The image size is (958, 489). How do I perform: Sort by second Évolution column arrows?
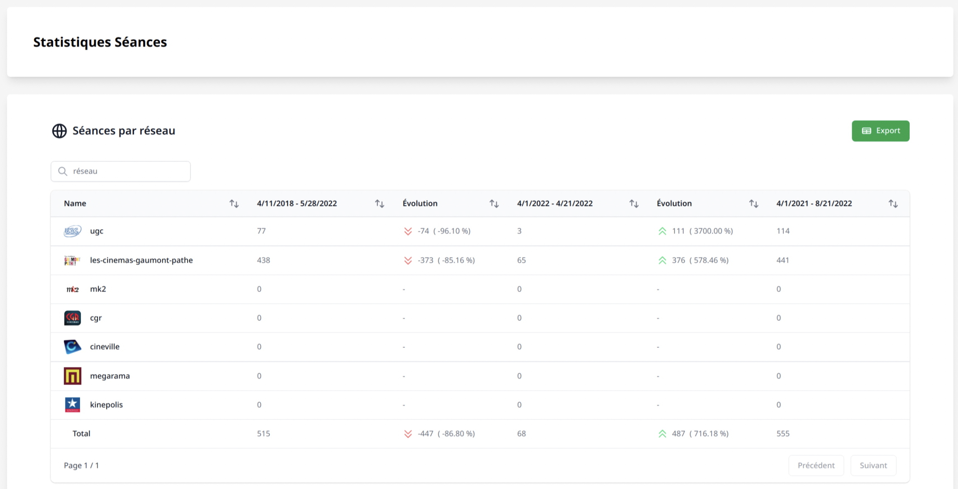pos(753,204)
